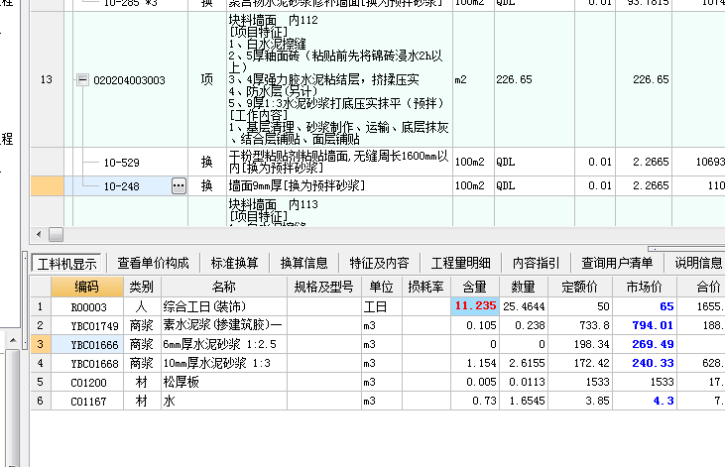Click the horizontal scrollbar left arrow
Viewport: 725px width, 467px height.
coord(39,234)
